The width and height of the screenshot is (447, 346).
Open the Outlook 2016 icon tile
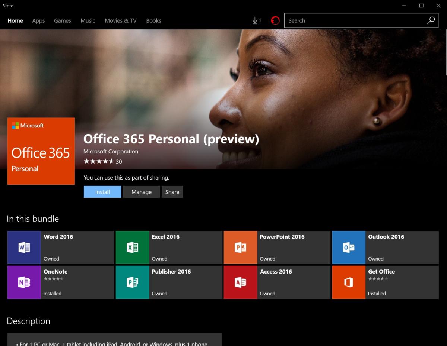point(349,248)
